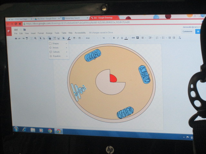Toggle Bold text formatting

click(x=114, y=38)
